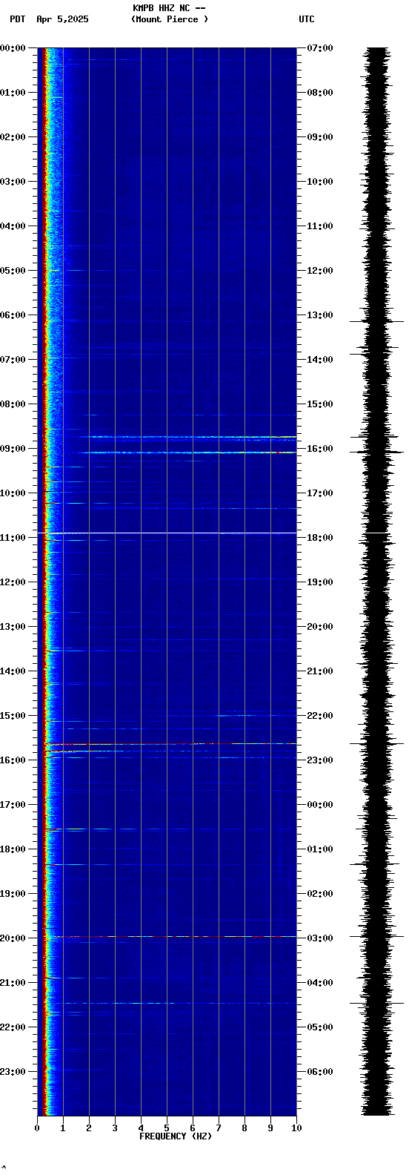
Task: Click '11:00' on the PDT axis
Action: click(x=13, y=538)
